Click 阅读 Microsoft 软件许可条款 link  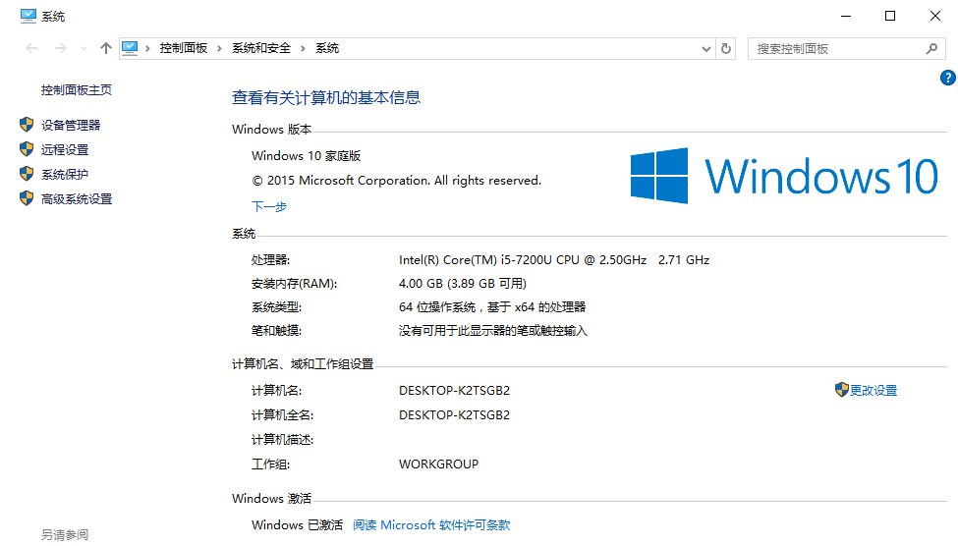[x=431, y=525]
